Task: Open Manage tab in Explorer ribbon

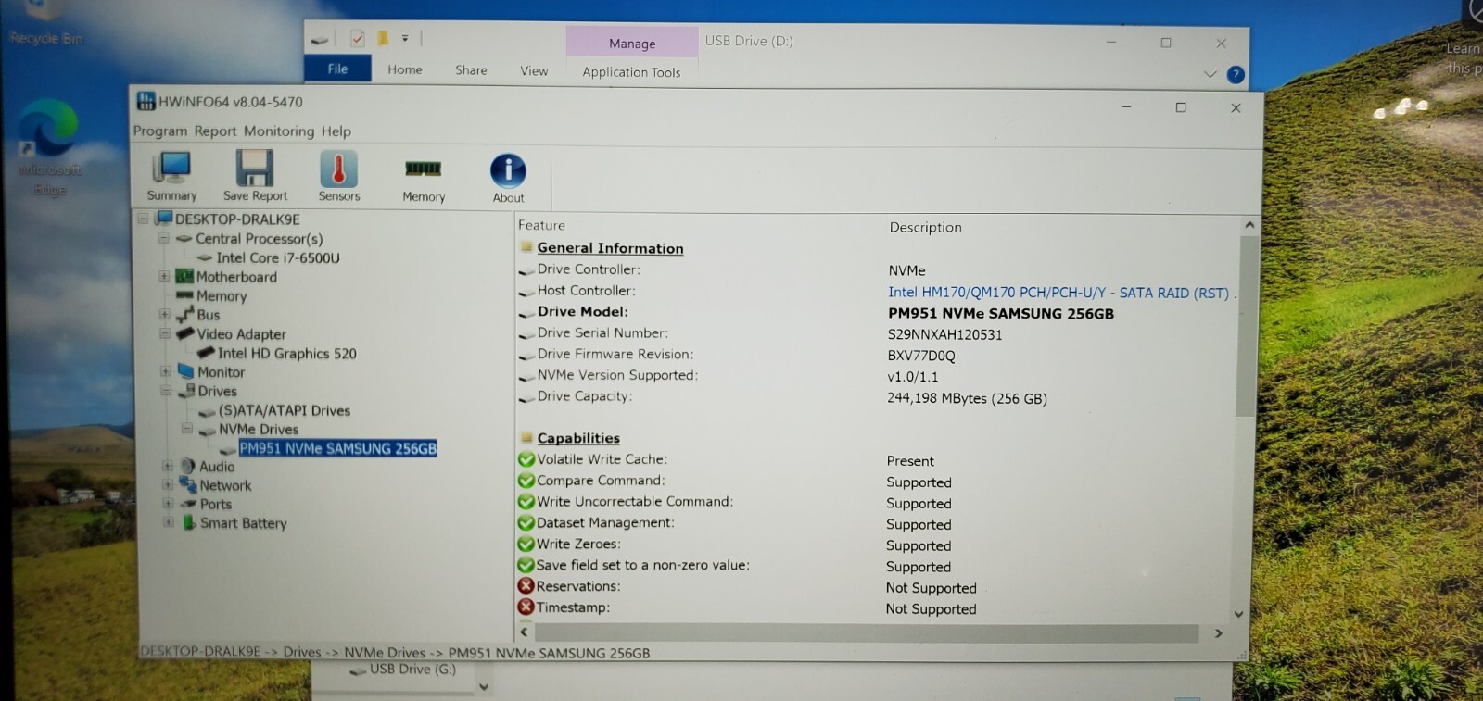Action: coord(632,44)
